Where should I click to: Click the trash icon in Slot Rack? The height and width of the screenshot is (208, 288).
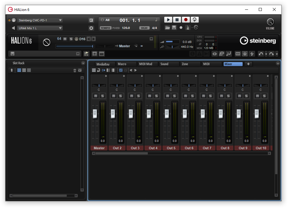pyautogui.click(x=75, y=70)
